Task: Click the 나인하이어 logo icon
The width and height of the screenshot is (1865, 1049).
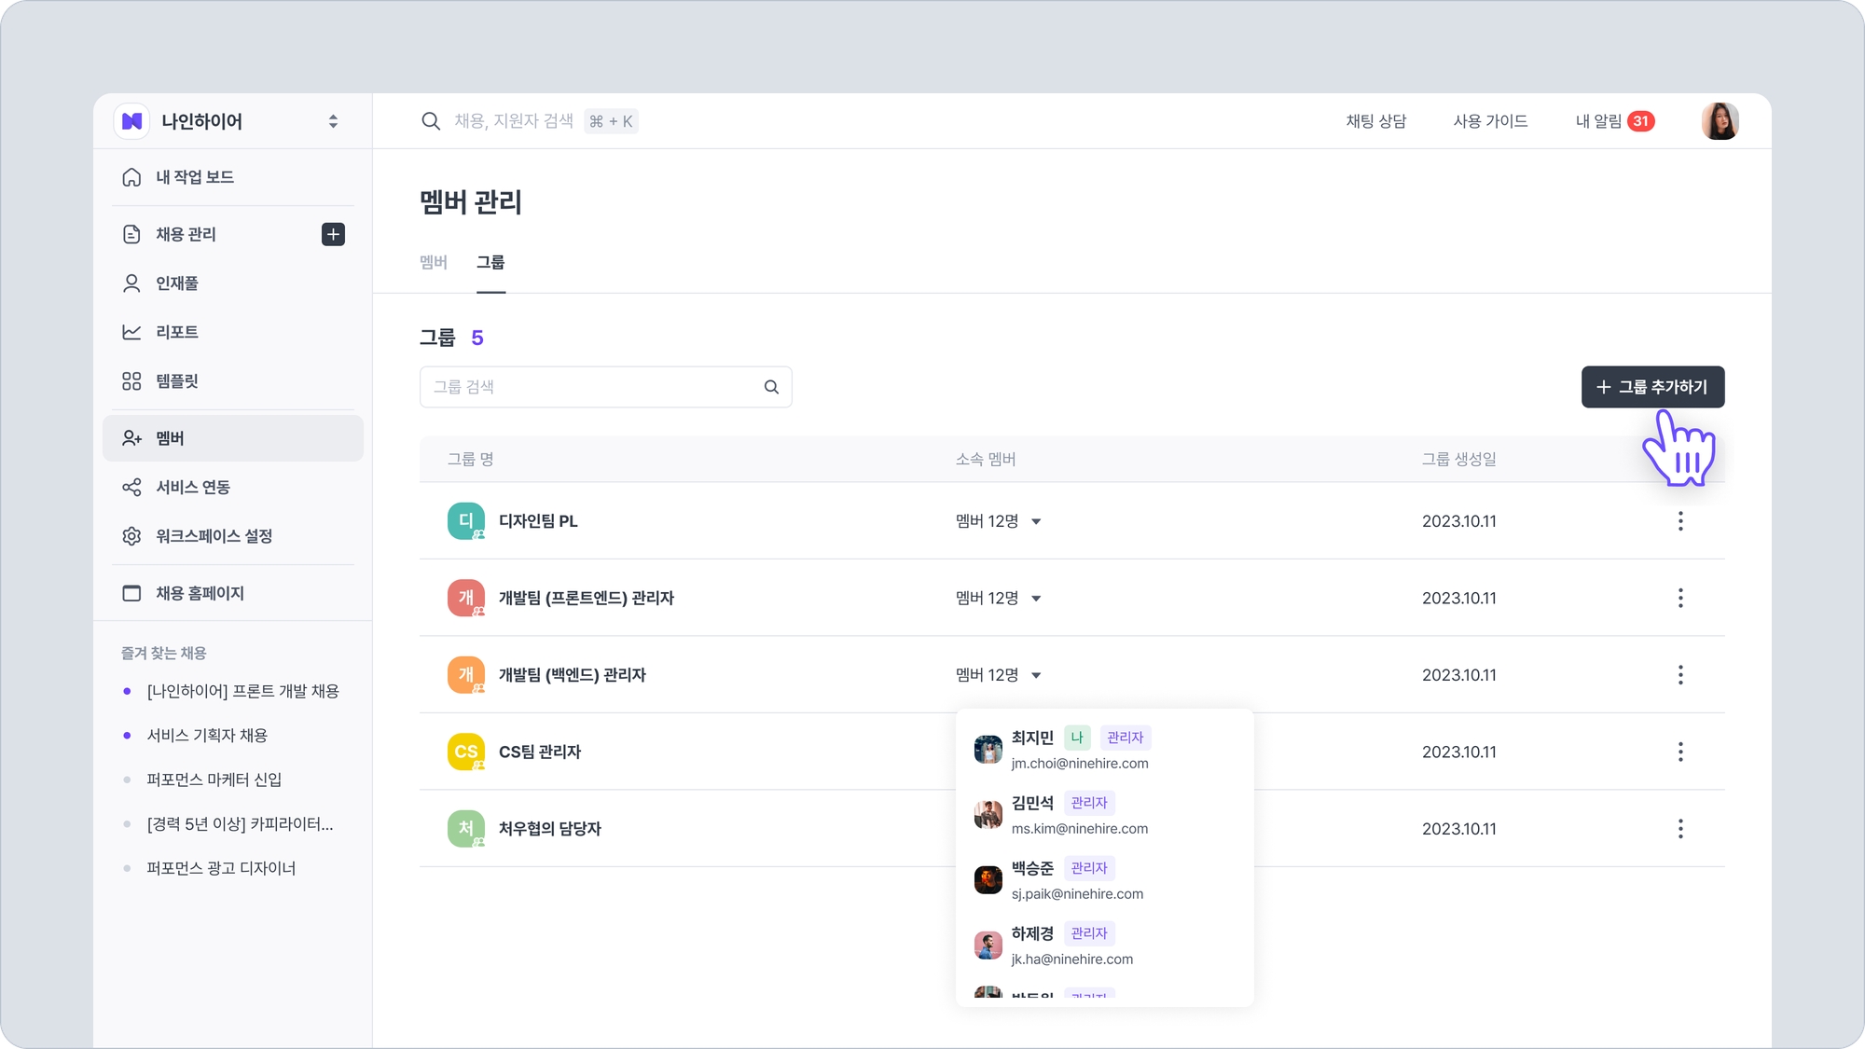Action: click(x=132, y=121)
